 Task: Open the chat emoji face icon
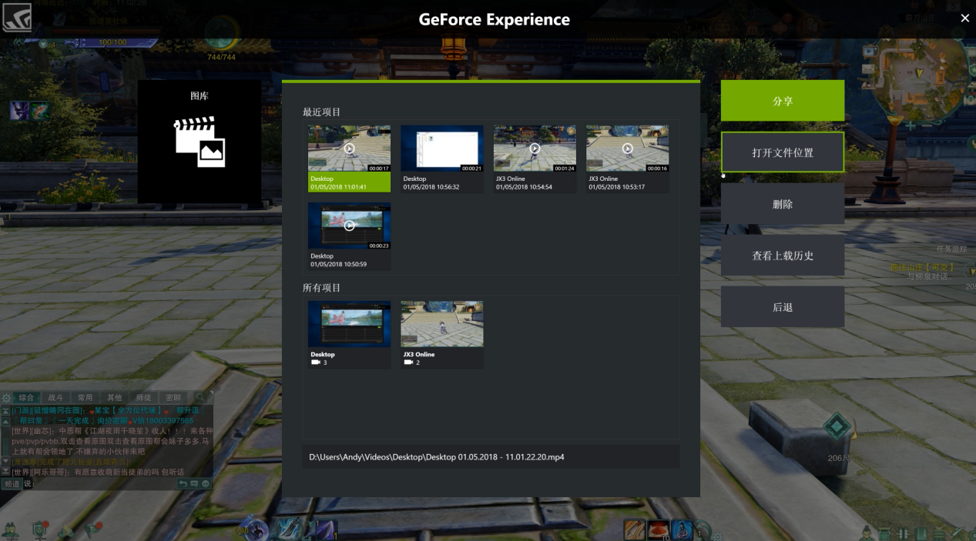[x=206, y=484]
